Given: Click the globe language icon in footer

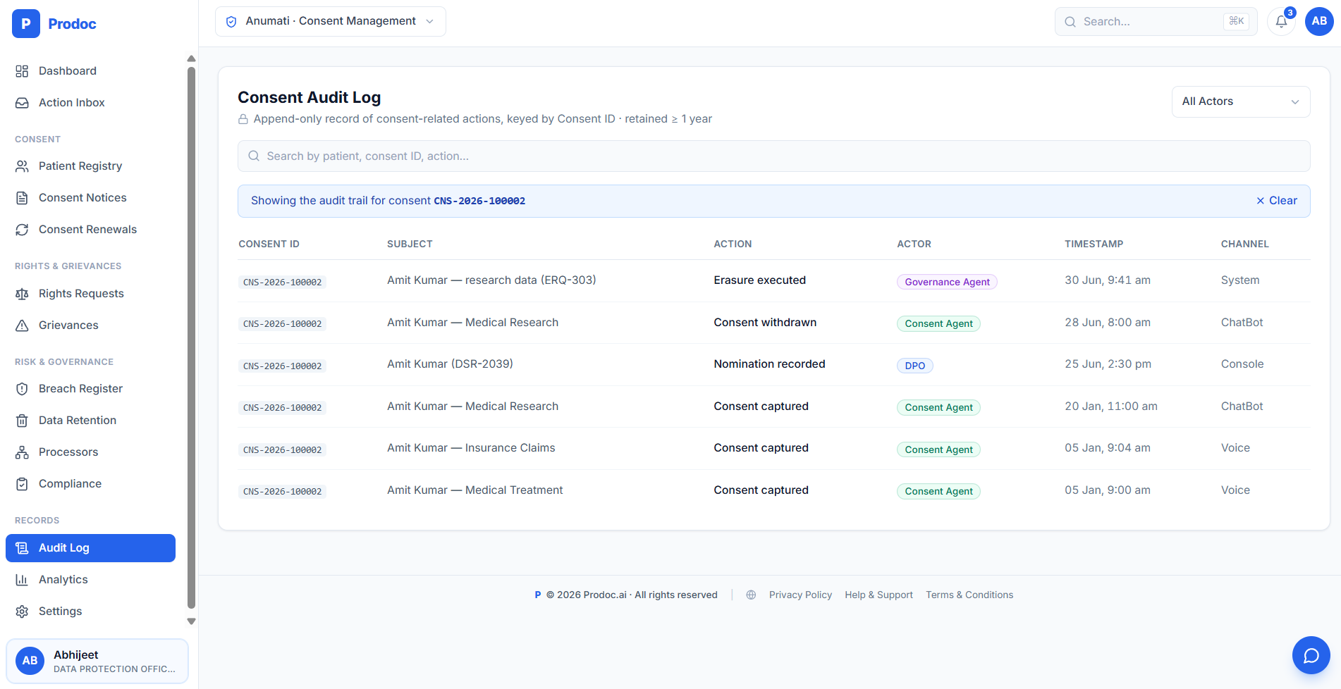Looking at the screenshot, I should (x=751, y=595).
